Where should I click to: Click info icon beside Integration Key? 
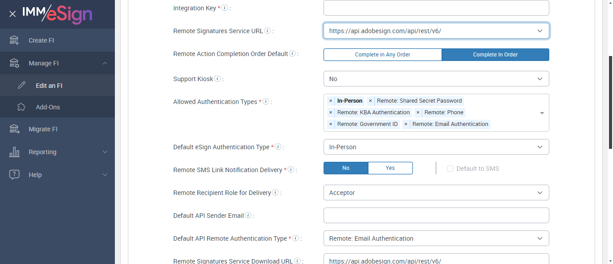[x=225, y=8]
